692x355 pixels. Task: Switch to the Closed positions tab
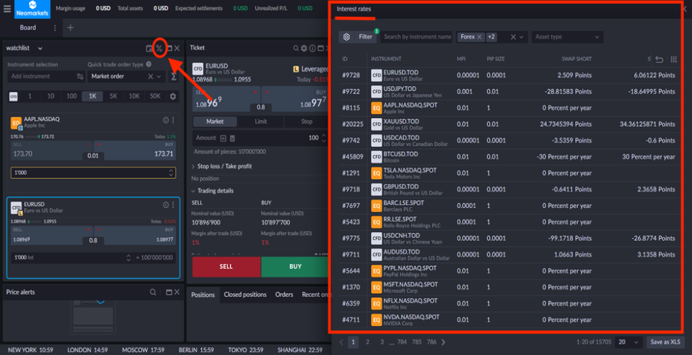[x=245, y=295]
